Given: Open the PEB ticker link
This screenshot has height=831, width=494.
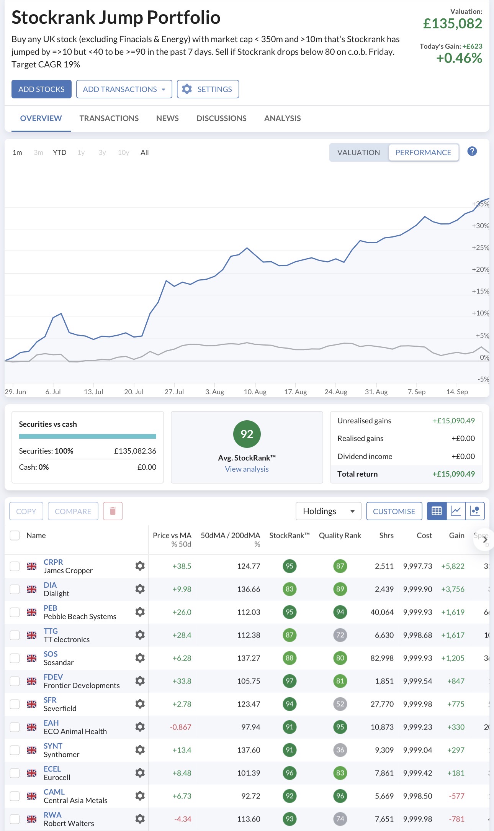Looking at the screenshot, I should 51,608.
